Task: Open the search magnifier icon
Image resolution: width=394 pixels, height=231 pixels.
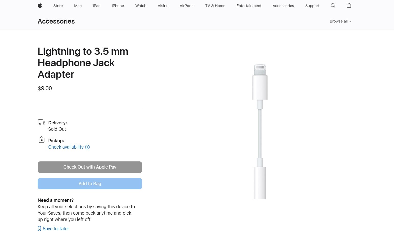Action: (x=333, y=5)
